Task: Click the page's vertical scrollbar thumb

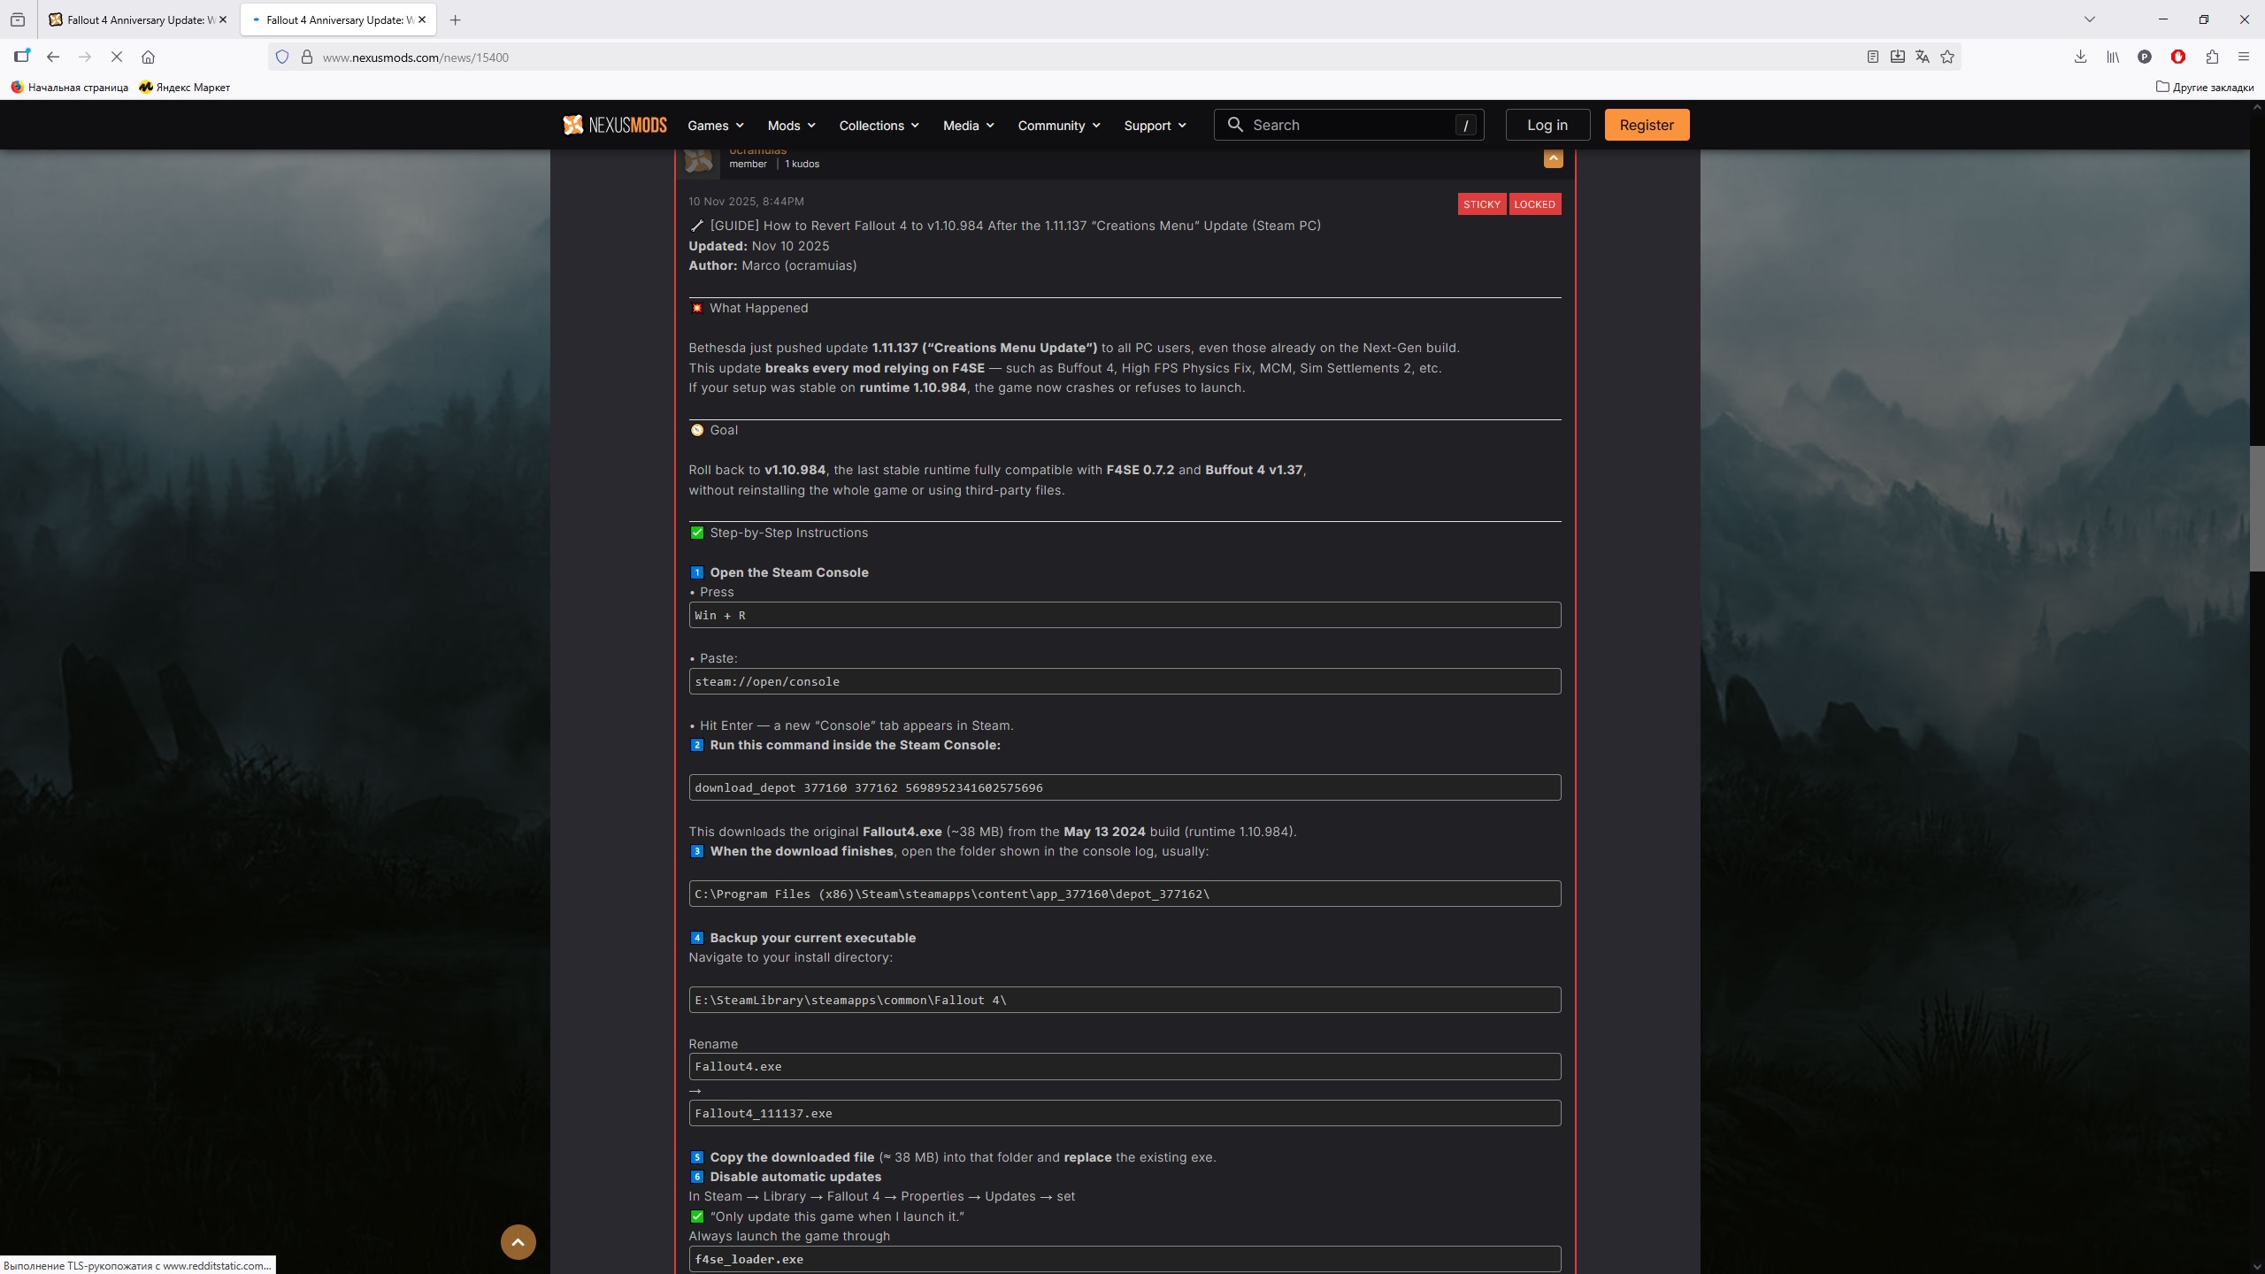Action: (2256, 509)
